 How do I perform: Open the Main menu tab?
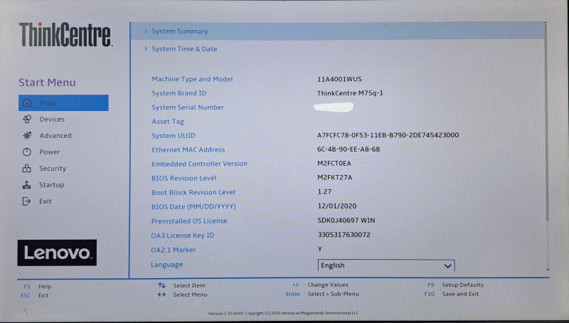tap(63, 103)
